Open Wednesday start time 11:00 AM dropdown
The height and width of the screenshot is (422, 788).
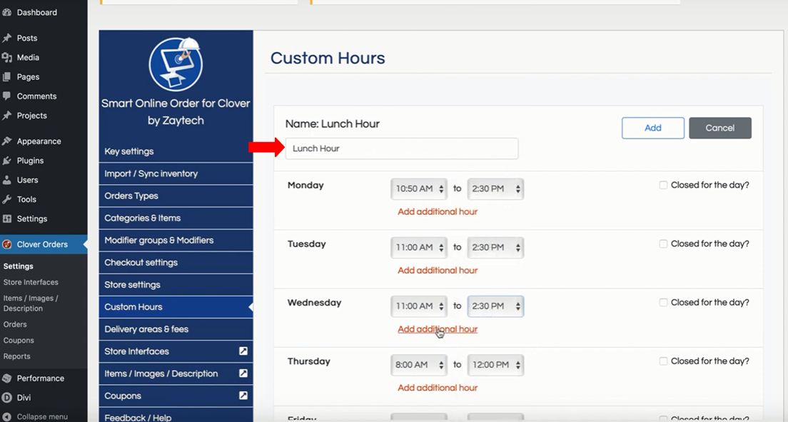coord(418,306)
